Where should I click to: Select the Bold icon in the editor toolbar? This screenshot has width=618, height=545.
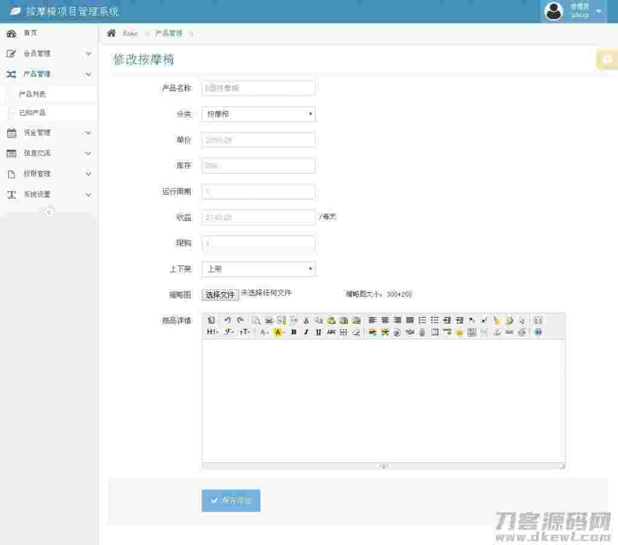(x=293, y=332)
